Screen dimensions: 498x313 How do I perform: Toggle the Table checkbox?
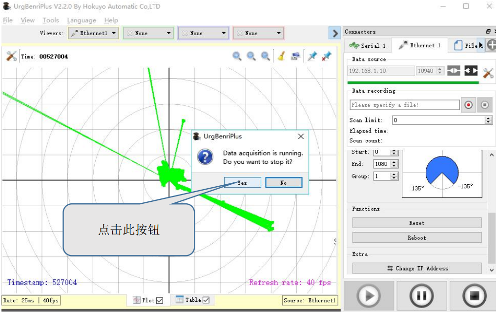tap(206, 300)
